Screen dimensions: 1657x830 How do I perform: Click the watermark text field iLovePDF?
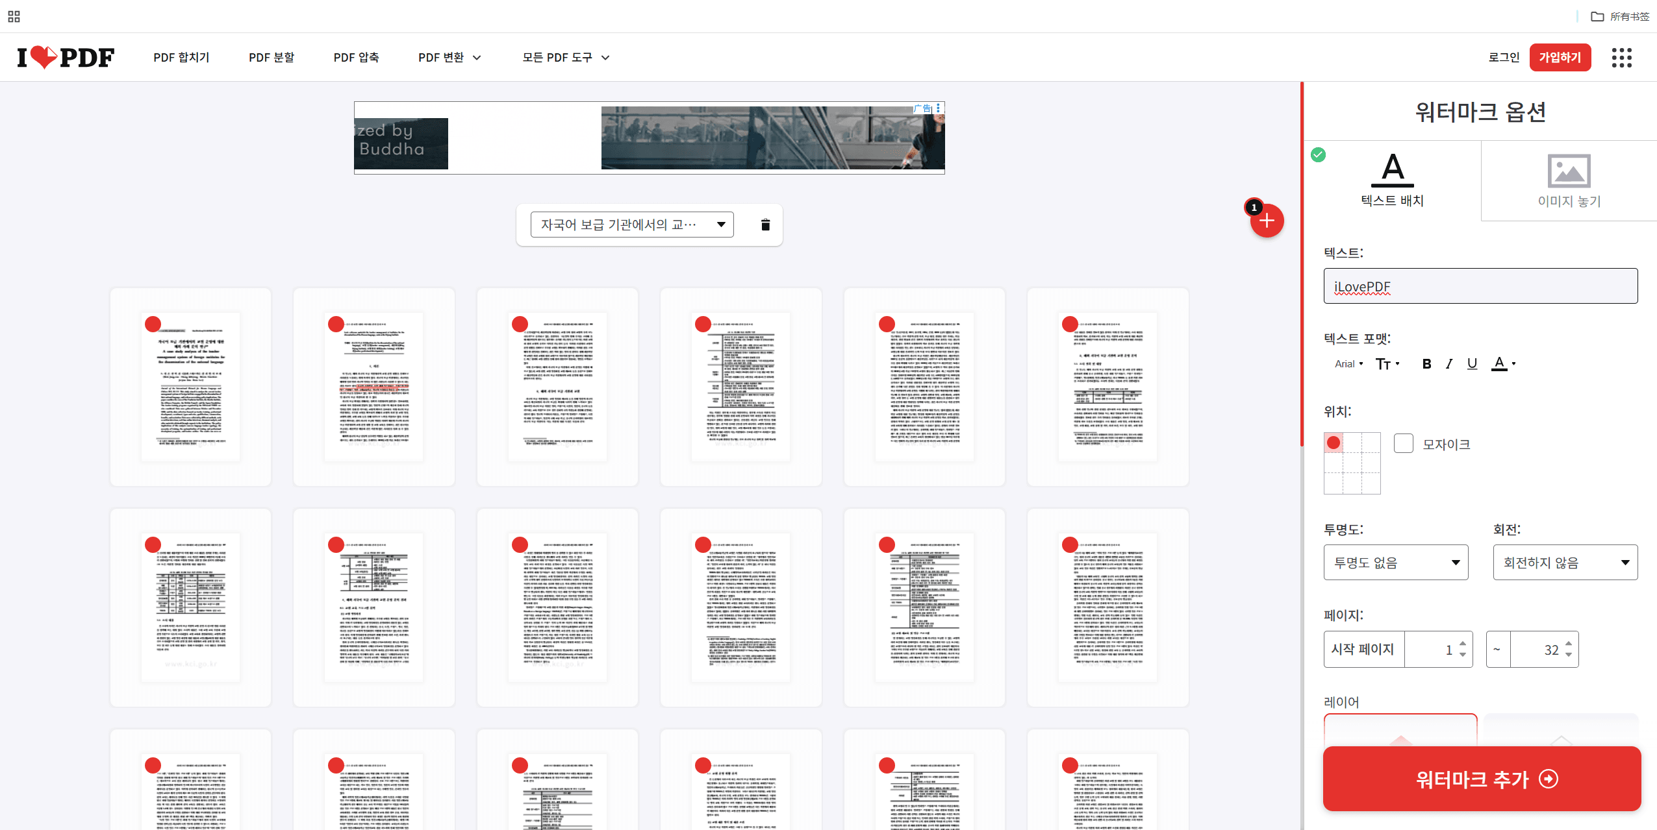coord(1480,286)
